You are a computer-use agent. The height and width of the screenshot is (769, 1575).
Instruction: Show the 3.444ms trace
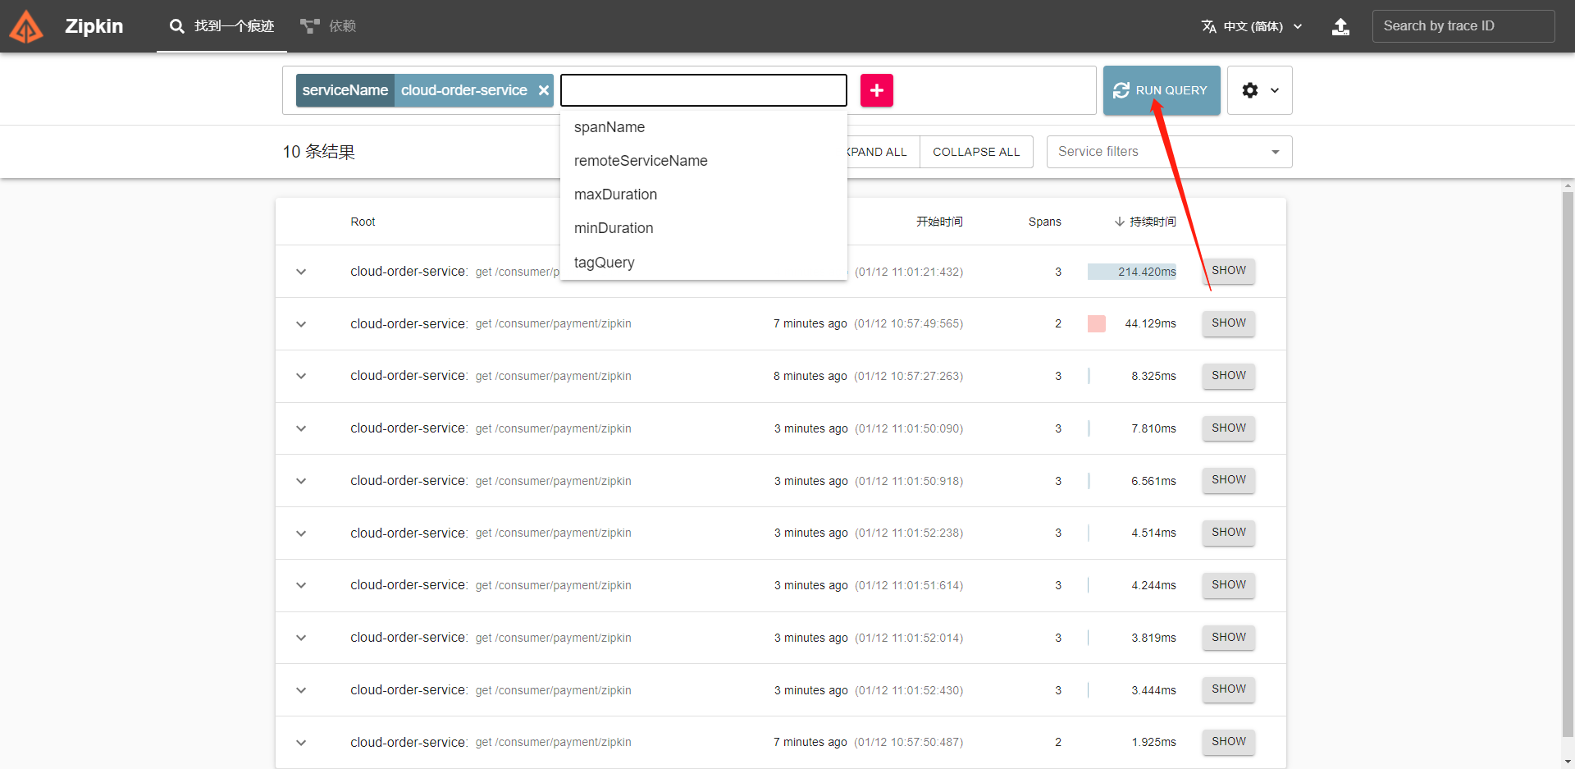pos(1229,689)
